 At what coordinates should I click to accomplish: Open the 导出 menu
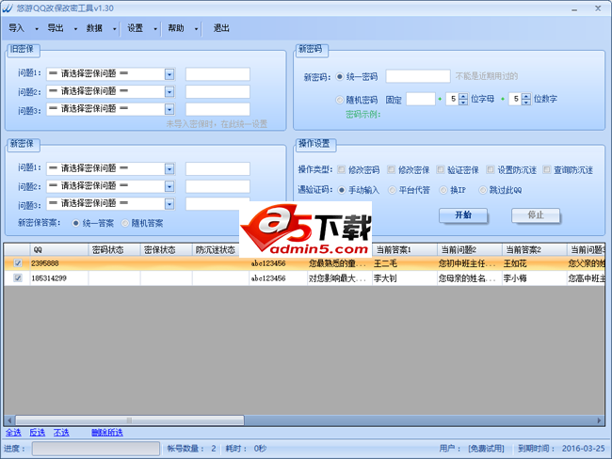(56, 28)
